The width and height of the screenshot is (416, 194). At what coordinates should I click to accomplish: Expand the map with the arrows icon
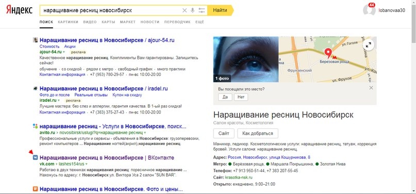[x=368, y=45]
